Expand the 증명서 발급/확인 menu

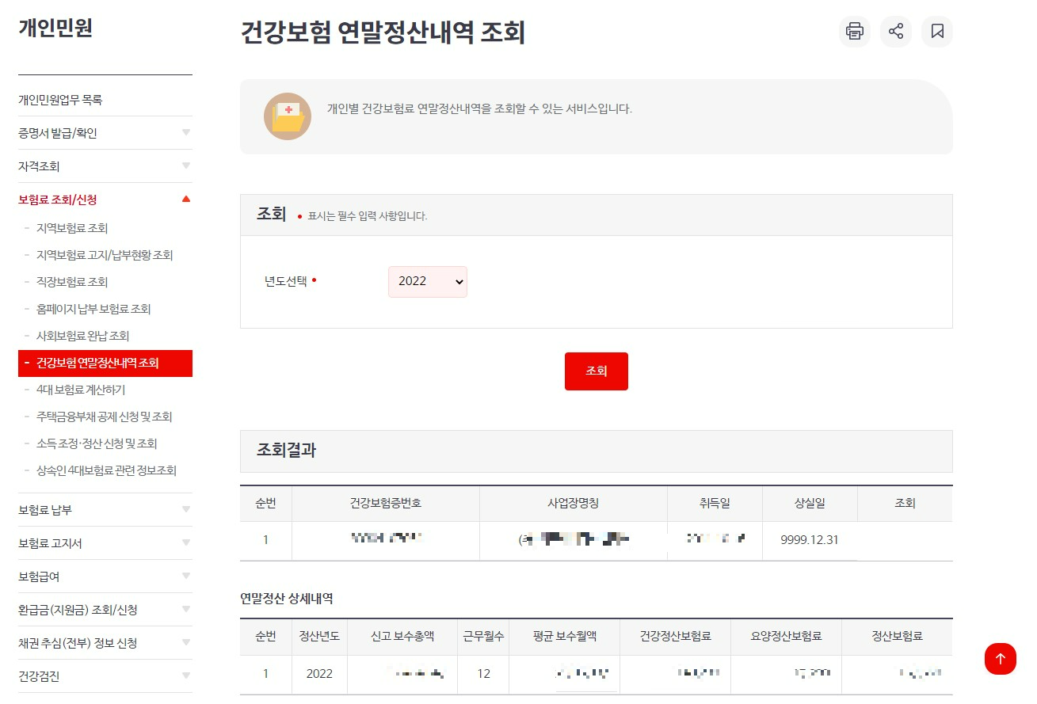[105, 133]
